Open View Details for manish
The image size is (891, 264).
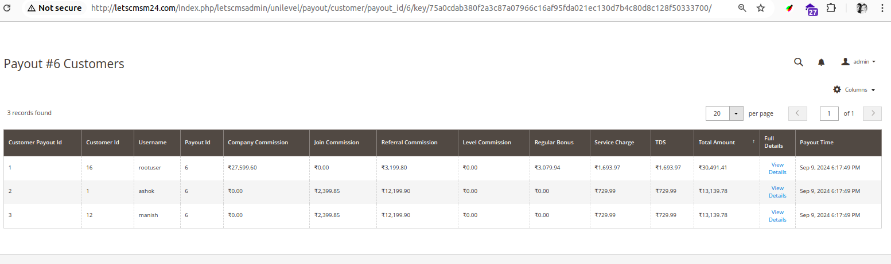[x=777, y=216]
